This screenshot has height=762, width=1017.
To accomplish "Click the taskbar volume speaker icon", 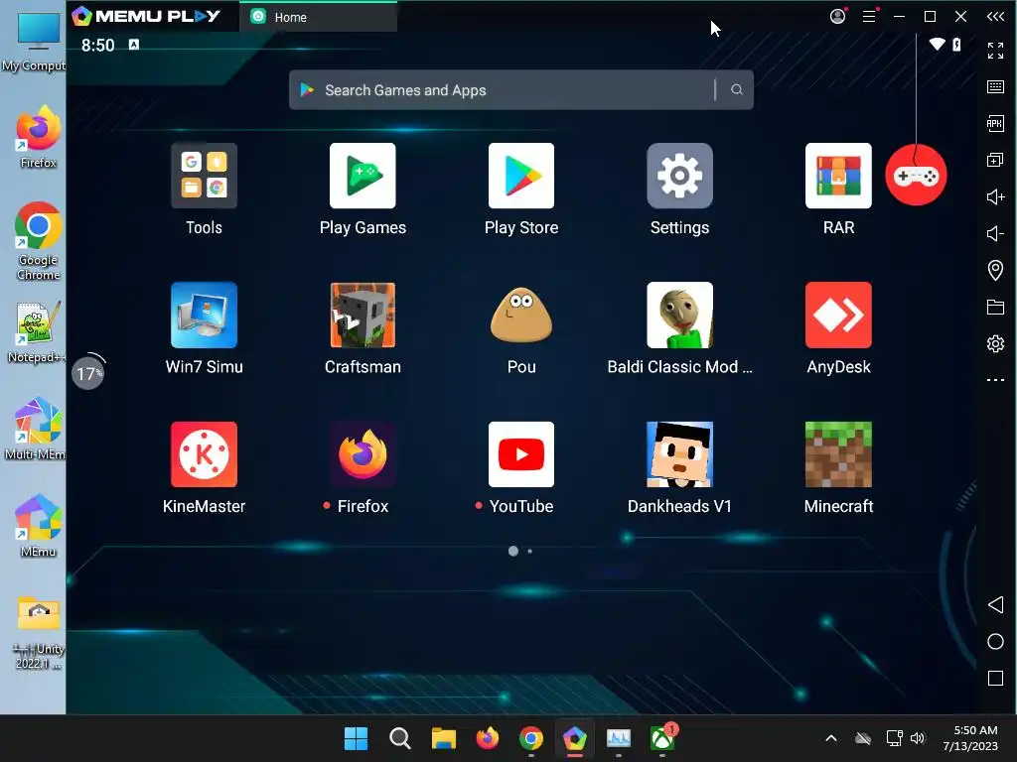I will [918, 738].
